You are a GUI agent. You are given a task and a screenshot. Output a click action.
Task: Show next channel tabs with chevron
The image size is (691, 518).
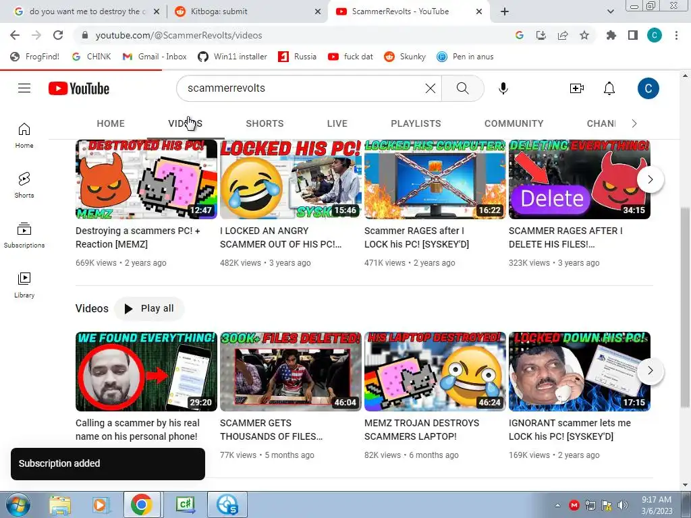634,123
